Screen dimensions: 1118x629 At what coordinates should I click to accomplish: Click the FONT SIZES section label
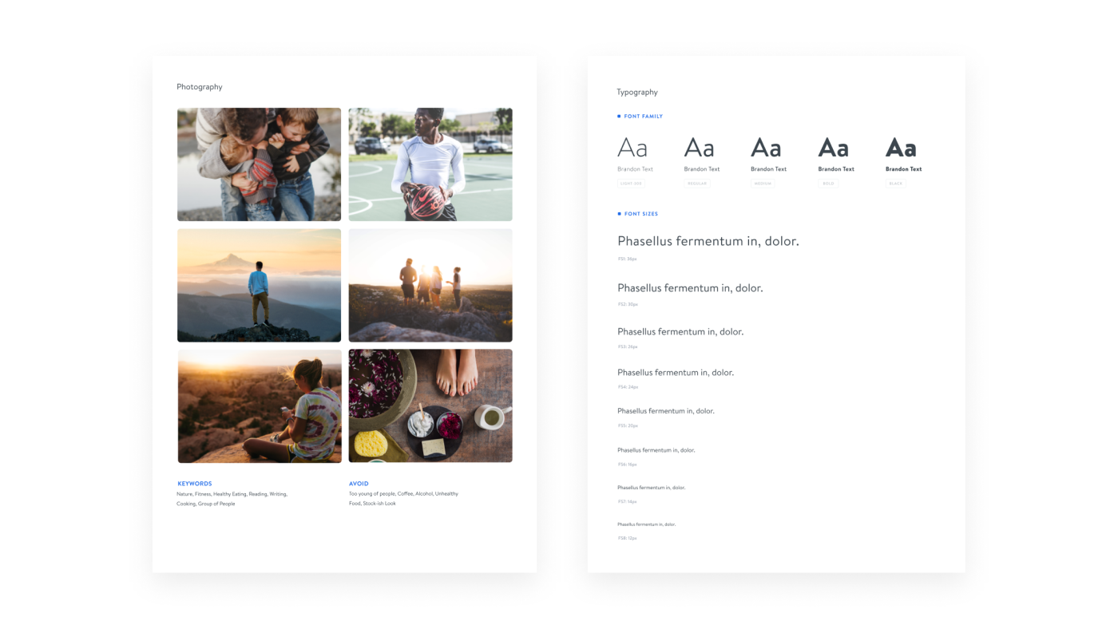coord(641,214)
